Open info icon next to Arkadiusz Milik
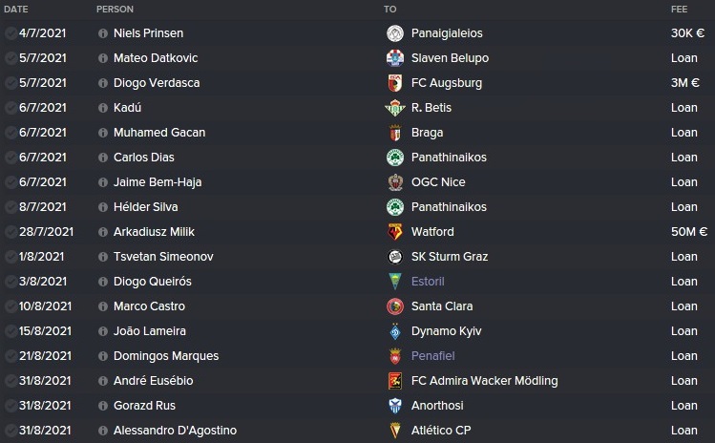The height and width of the screenshot is (443, 715). click(x=103, y=232)
